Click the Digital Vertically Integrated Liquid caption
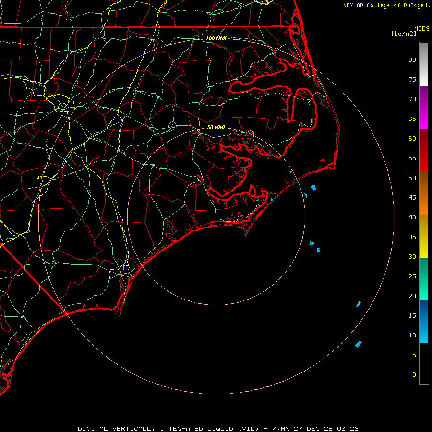This screenshot has height=432, width=432. pyautogui.click(x=218, y=429)
